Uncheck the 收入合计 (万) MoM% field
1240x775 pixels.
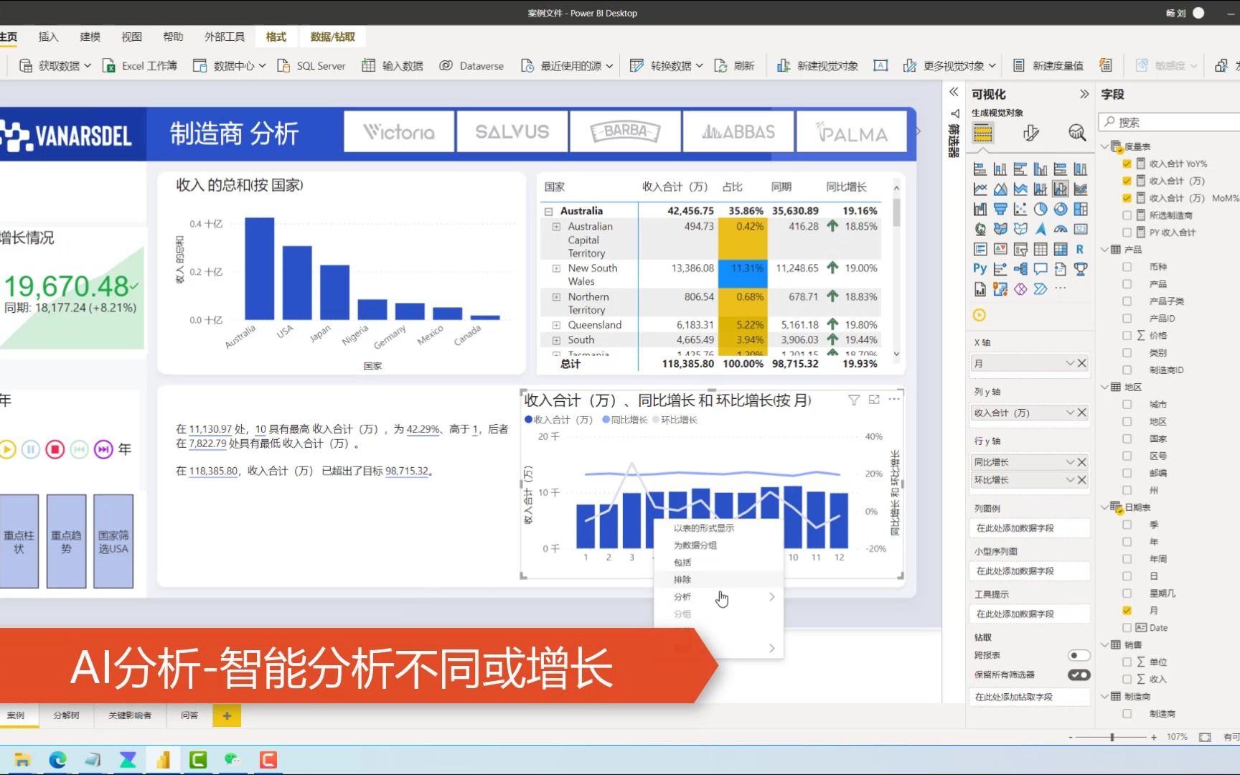1127,198
